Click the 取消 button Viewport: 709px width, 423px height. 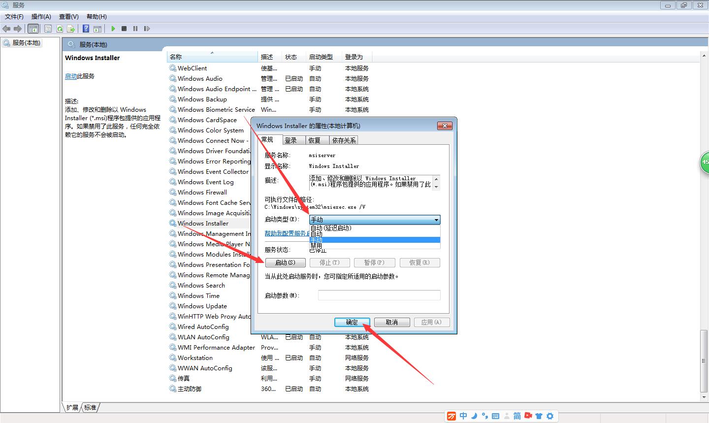pyautogui.click(x=392, y=322)
